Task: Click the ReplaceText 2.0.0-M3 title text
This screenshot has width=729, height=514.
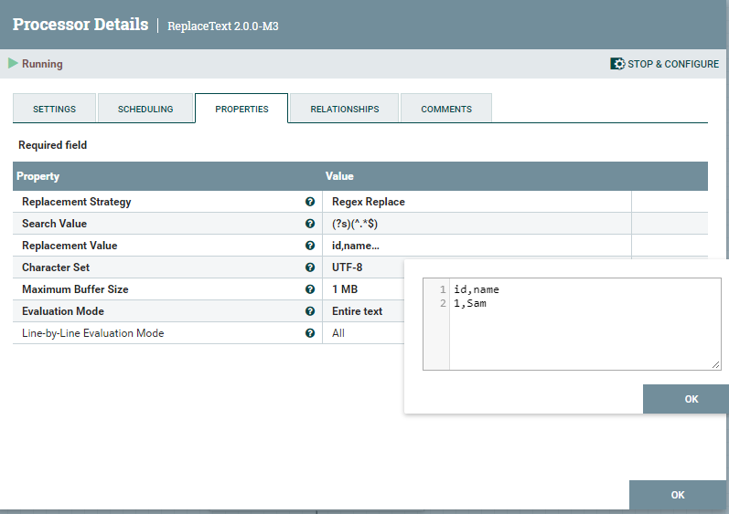Action: [x=223, y=26]
